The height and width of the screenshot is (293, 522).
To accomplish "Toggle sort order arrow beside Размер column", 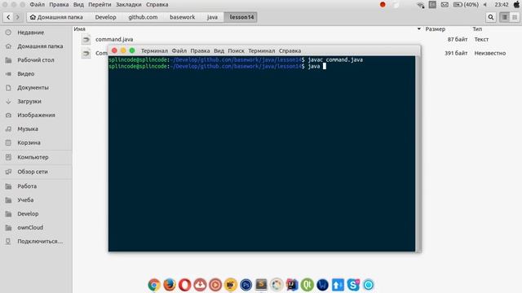I will pyautogui.click(x=418, y=29).
